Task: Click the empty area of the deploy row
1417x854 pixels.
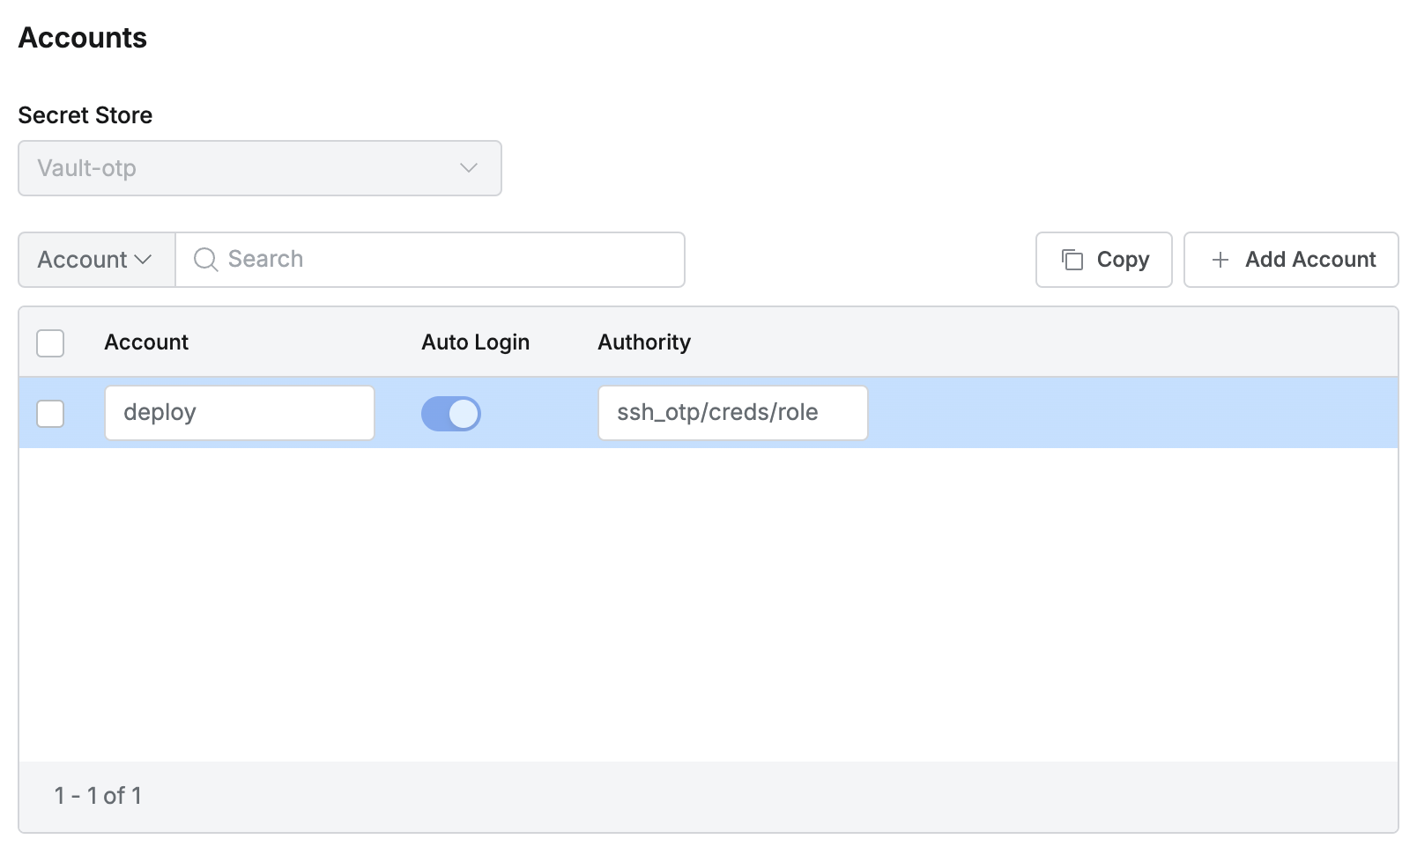Action: pyautogui.click(x=1128, y=414)
